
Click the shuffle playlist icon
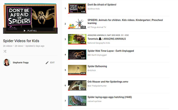[x=5, y=51]
